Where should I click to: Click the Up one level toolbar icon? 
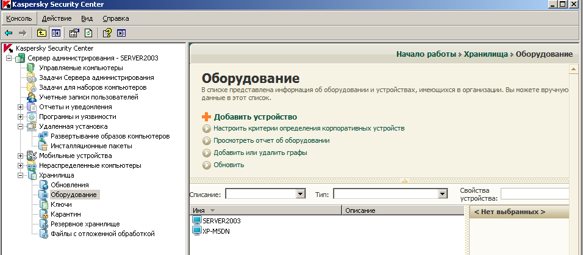click(41, 33)
